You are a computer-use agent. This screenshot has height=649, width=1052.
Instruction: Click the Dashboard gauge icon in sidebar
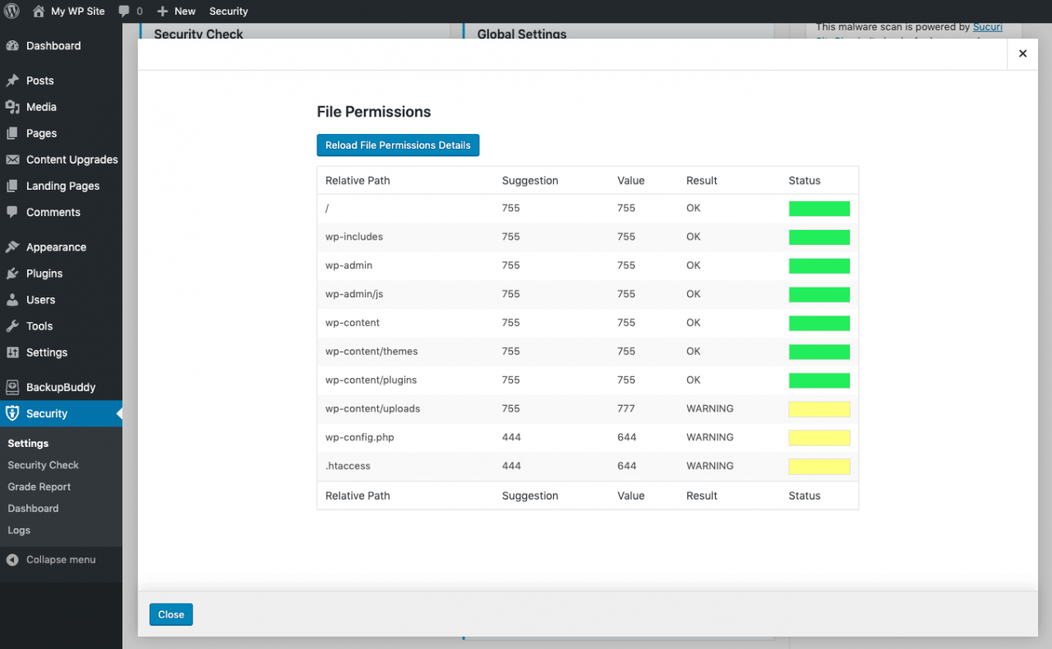12,46
